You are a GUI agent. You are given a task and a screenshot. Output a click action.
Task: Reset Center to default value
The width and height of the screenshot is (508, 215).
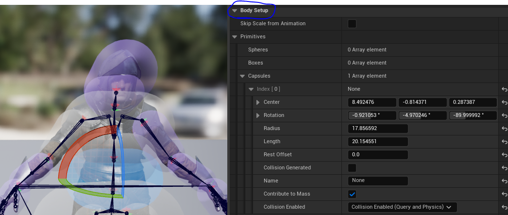pos(504,102)
